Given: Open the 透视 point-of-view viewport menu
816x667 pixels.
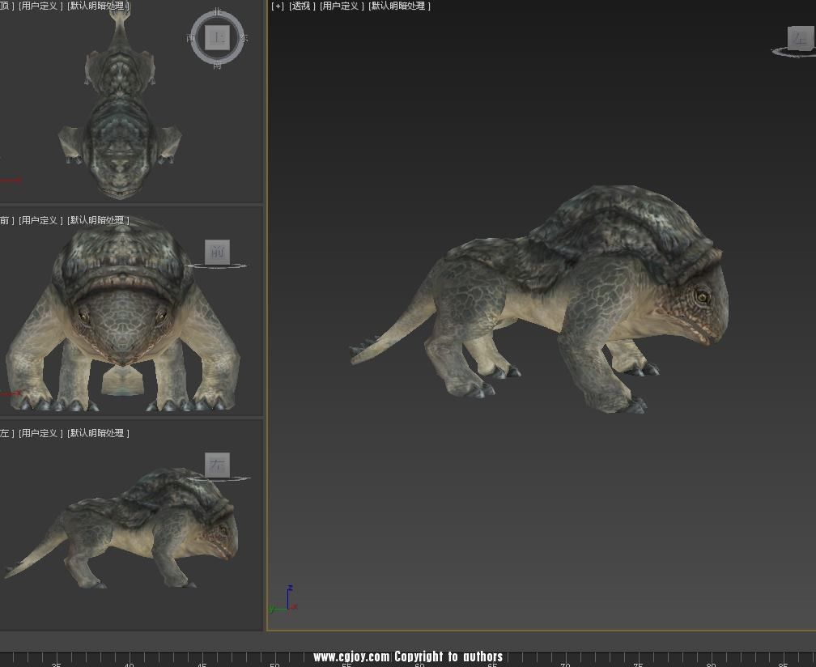Looking at the screenshot, I should (302, 6).
